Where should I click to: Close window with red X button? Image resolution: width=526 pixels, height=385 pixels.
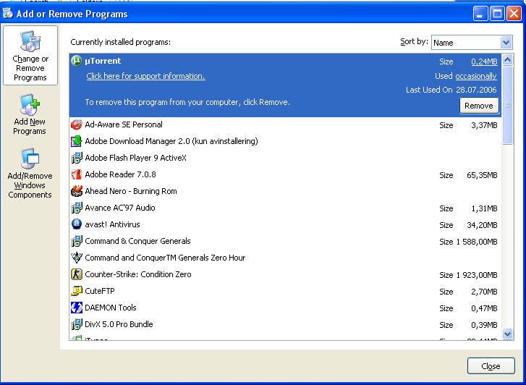click(x=514, y=14)
